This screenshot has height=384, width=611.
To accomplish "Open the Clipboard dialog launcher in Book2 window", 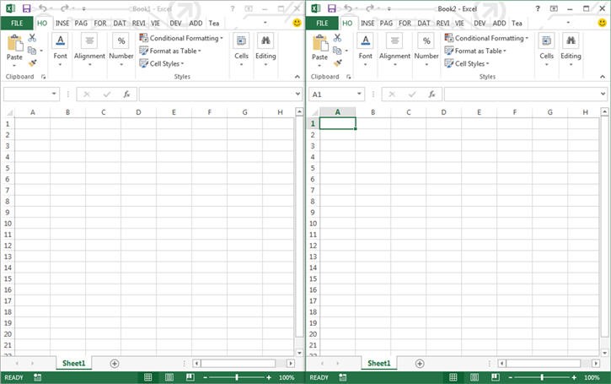I will pyautogui.click(x=348, y=77).
